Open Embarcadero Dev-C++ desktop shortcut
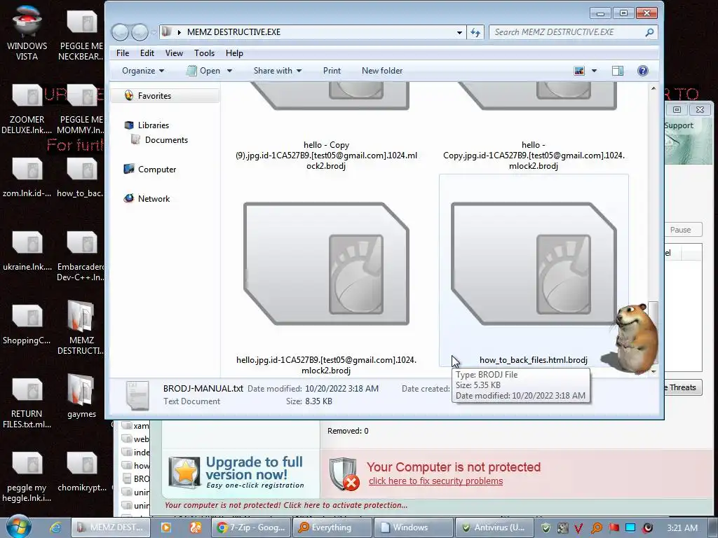This screenshot has width=718, height=538. coord(81,256)
